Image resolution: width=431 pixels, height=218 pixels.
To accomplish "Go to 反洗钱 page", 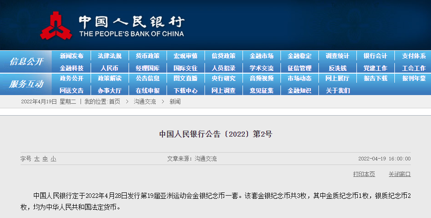I will [x=337, y=68].
